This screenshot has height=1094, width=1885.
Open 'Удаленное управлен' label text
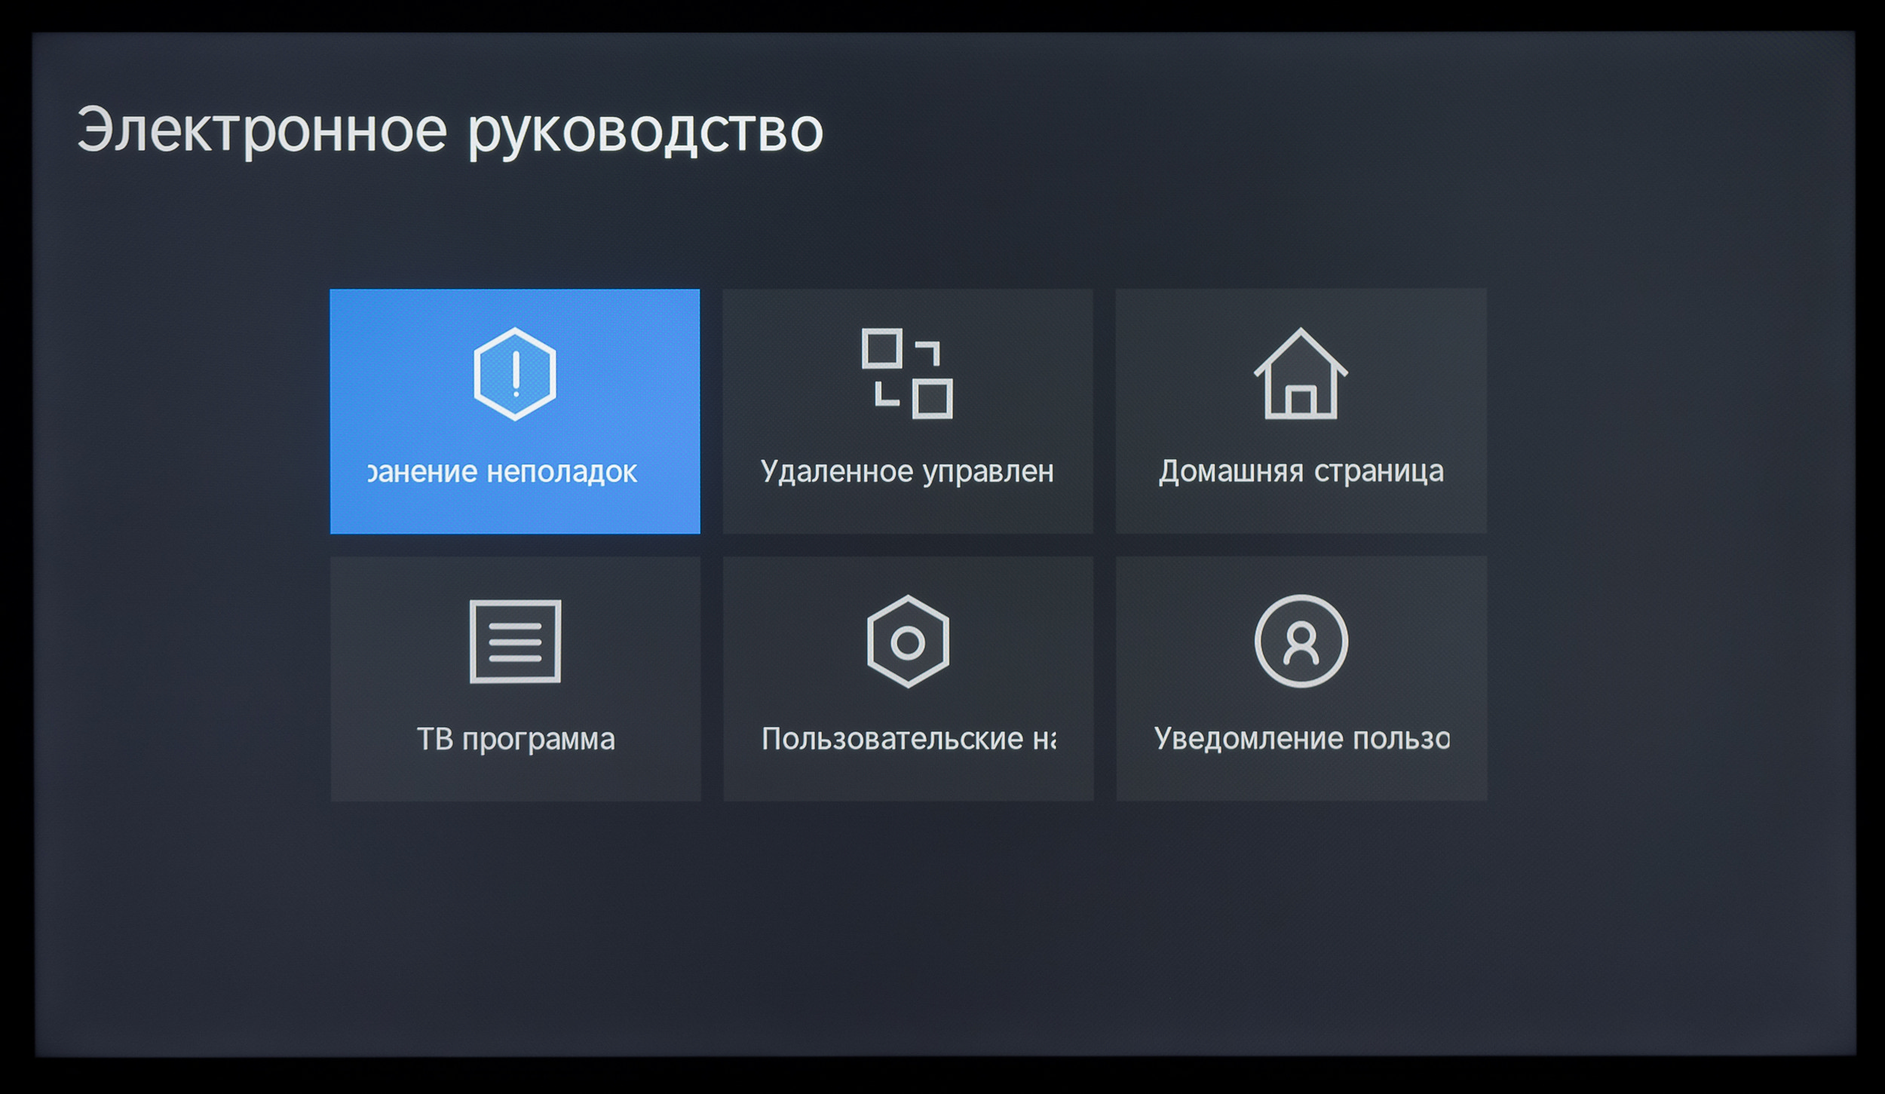tap(907, 472)
